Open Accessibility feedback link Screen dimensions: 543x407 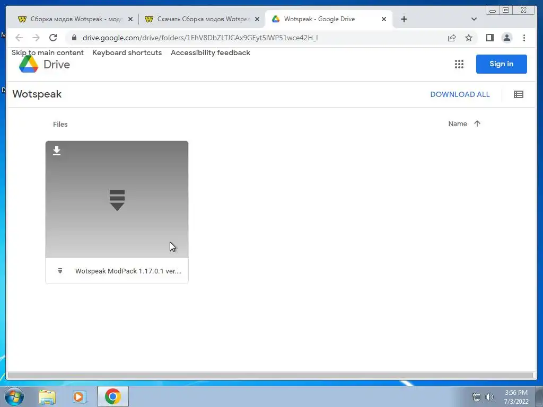click(211, 52)
